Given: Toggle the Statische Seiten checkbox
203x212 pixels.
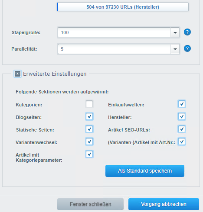Looking at the screenshot, I should click(x=89, y=129).
